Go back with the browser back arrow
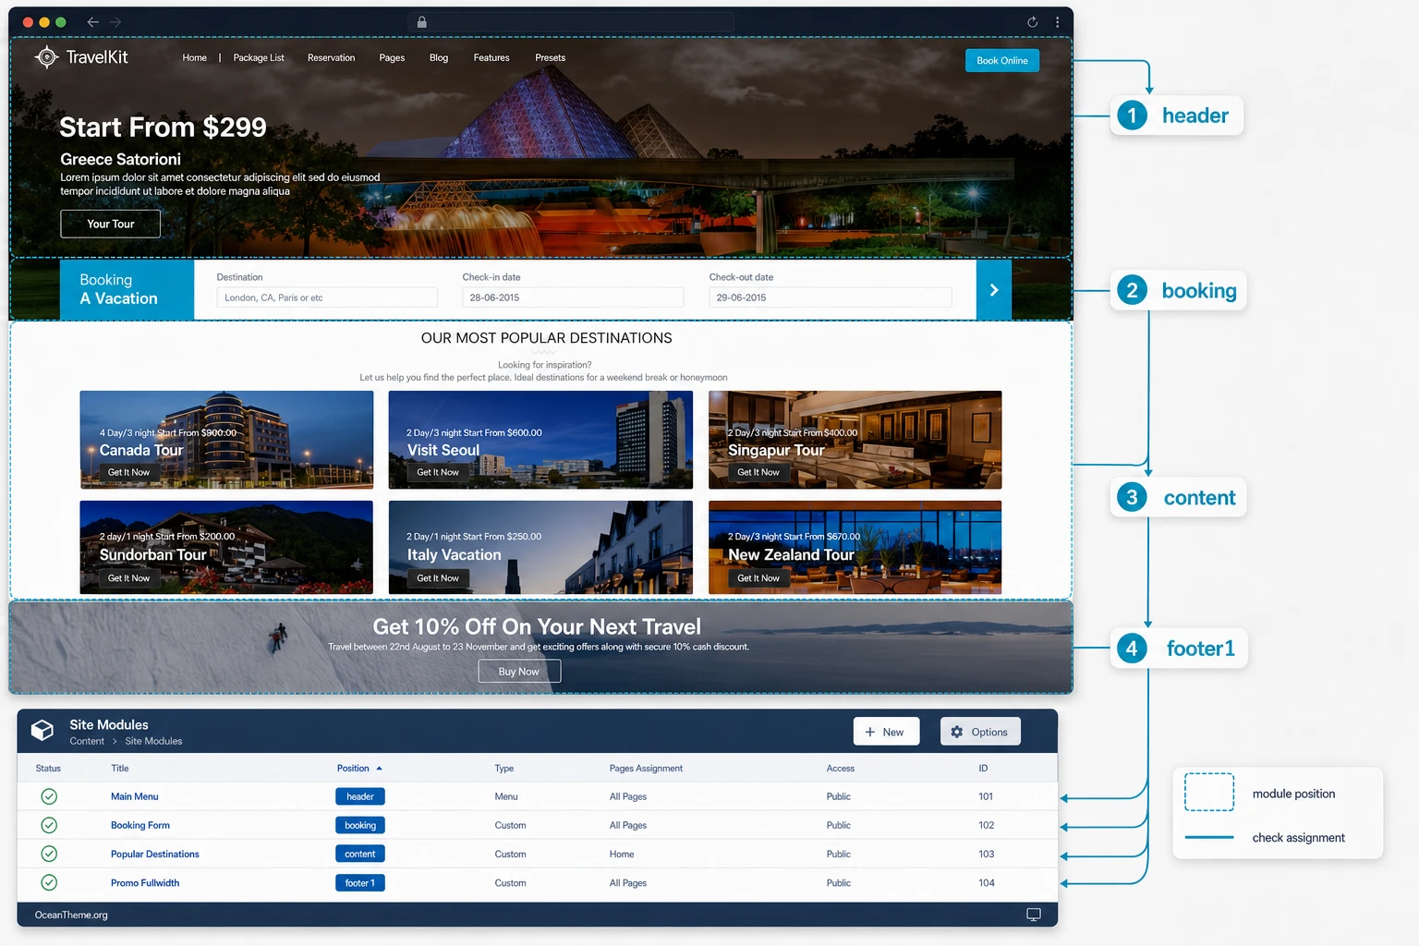The image size is (1419, 946). coord(92,22)
